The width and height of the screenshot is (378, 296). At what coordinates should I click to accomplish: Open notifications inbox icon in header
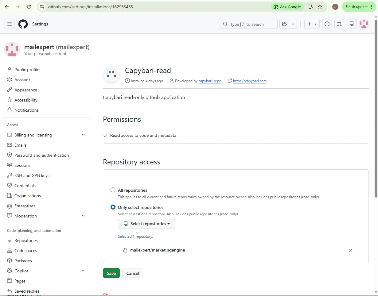coord(352,24)
